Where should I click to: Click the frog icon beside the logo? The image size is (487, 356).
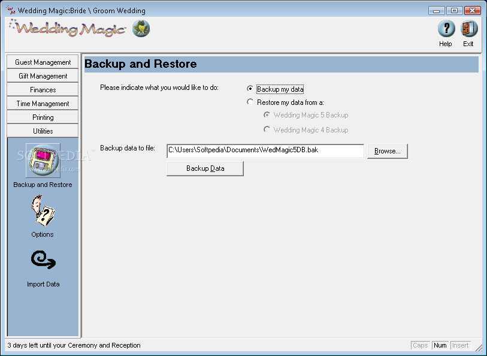141,28
